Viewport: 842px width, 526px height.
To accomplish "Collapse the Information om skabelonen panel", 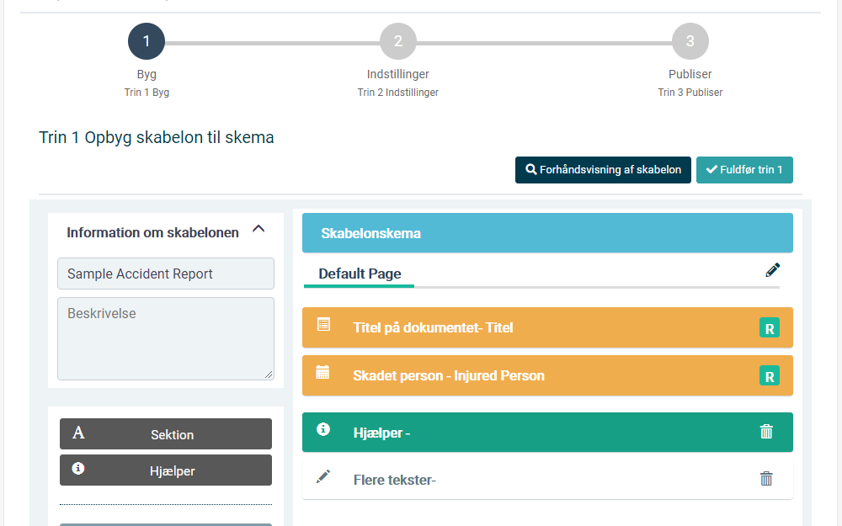I will 258,229.
